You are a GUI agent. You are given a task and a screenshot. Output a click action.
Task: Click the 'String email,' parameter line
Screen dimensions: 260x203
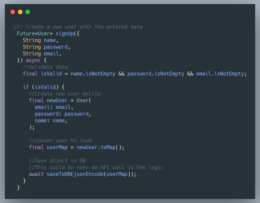42,54
